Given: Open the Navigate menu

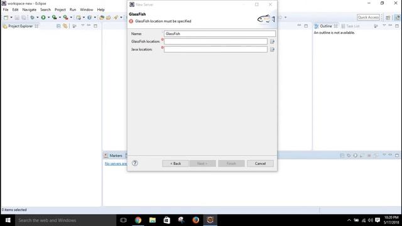Looking at the screenshot, I should [x=30, y=10].
